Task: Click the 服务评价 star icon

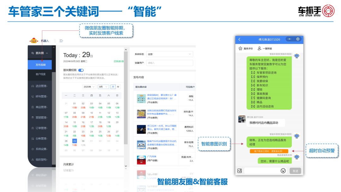Action: click(x=240, y=49)
